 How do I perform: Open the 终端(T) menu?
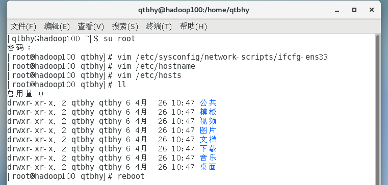[x=159, y=26]
